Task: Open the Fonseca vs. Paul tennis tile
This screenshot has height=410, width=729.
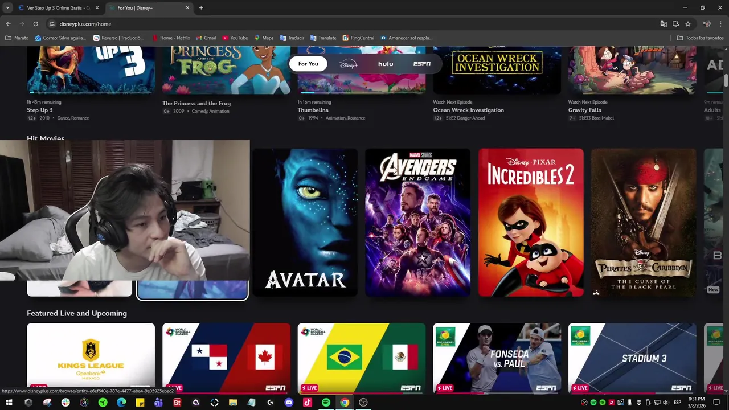Action: [497, 358]
